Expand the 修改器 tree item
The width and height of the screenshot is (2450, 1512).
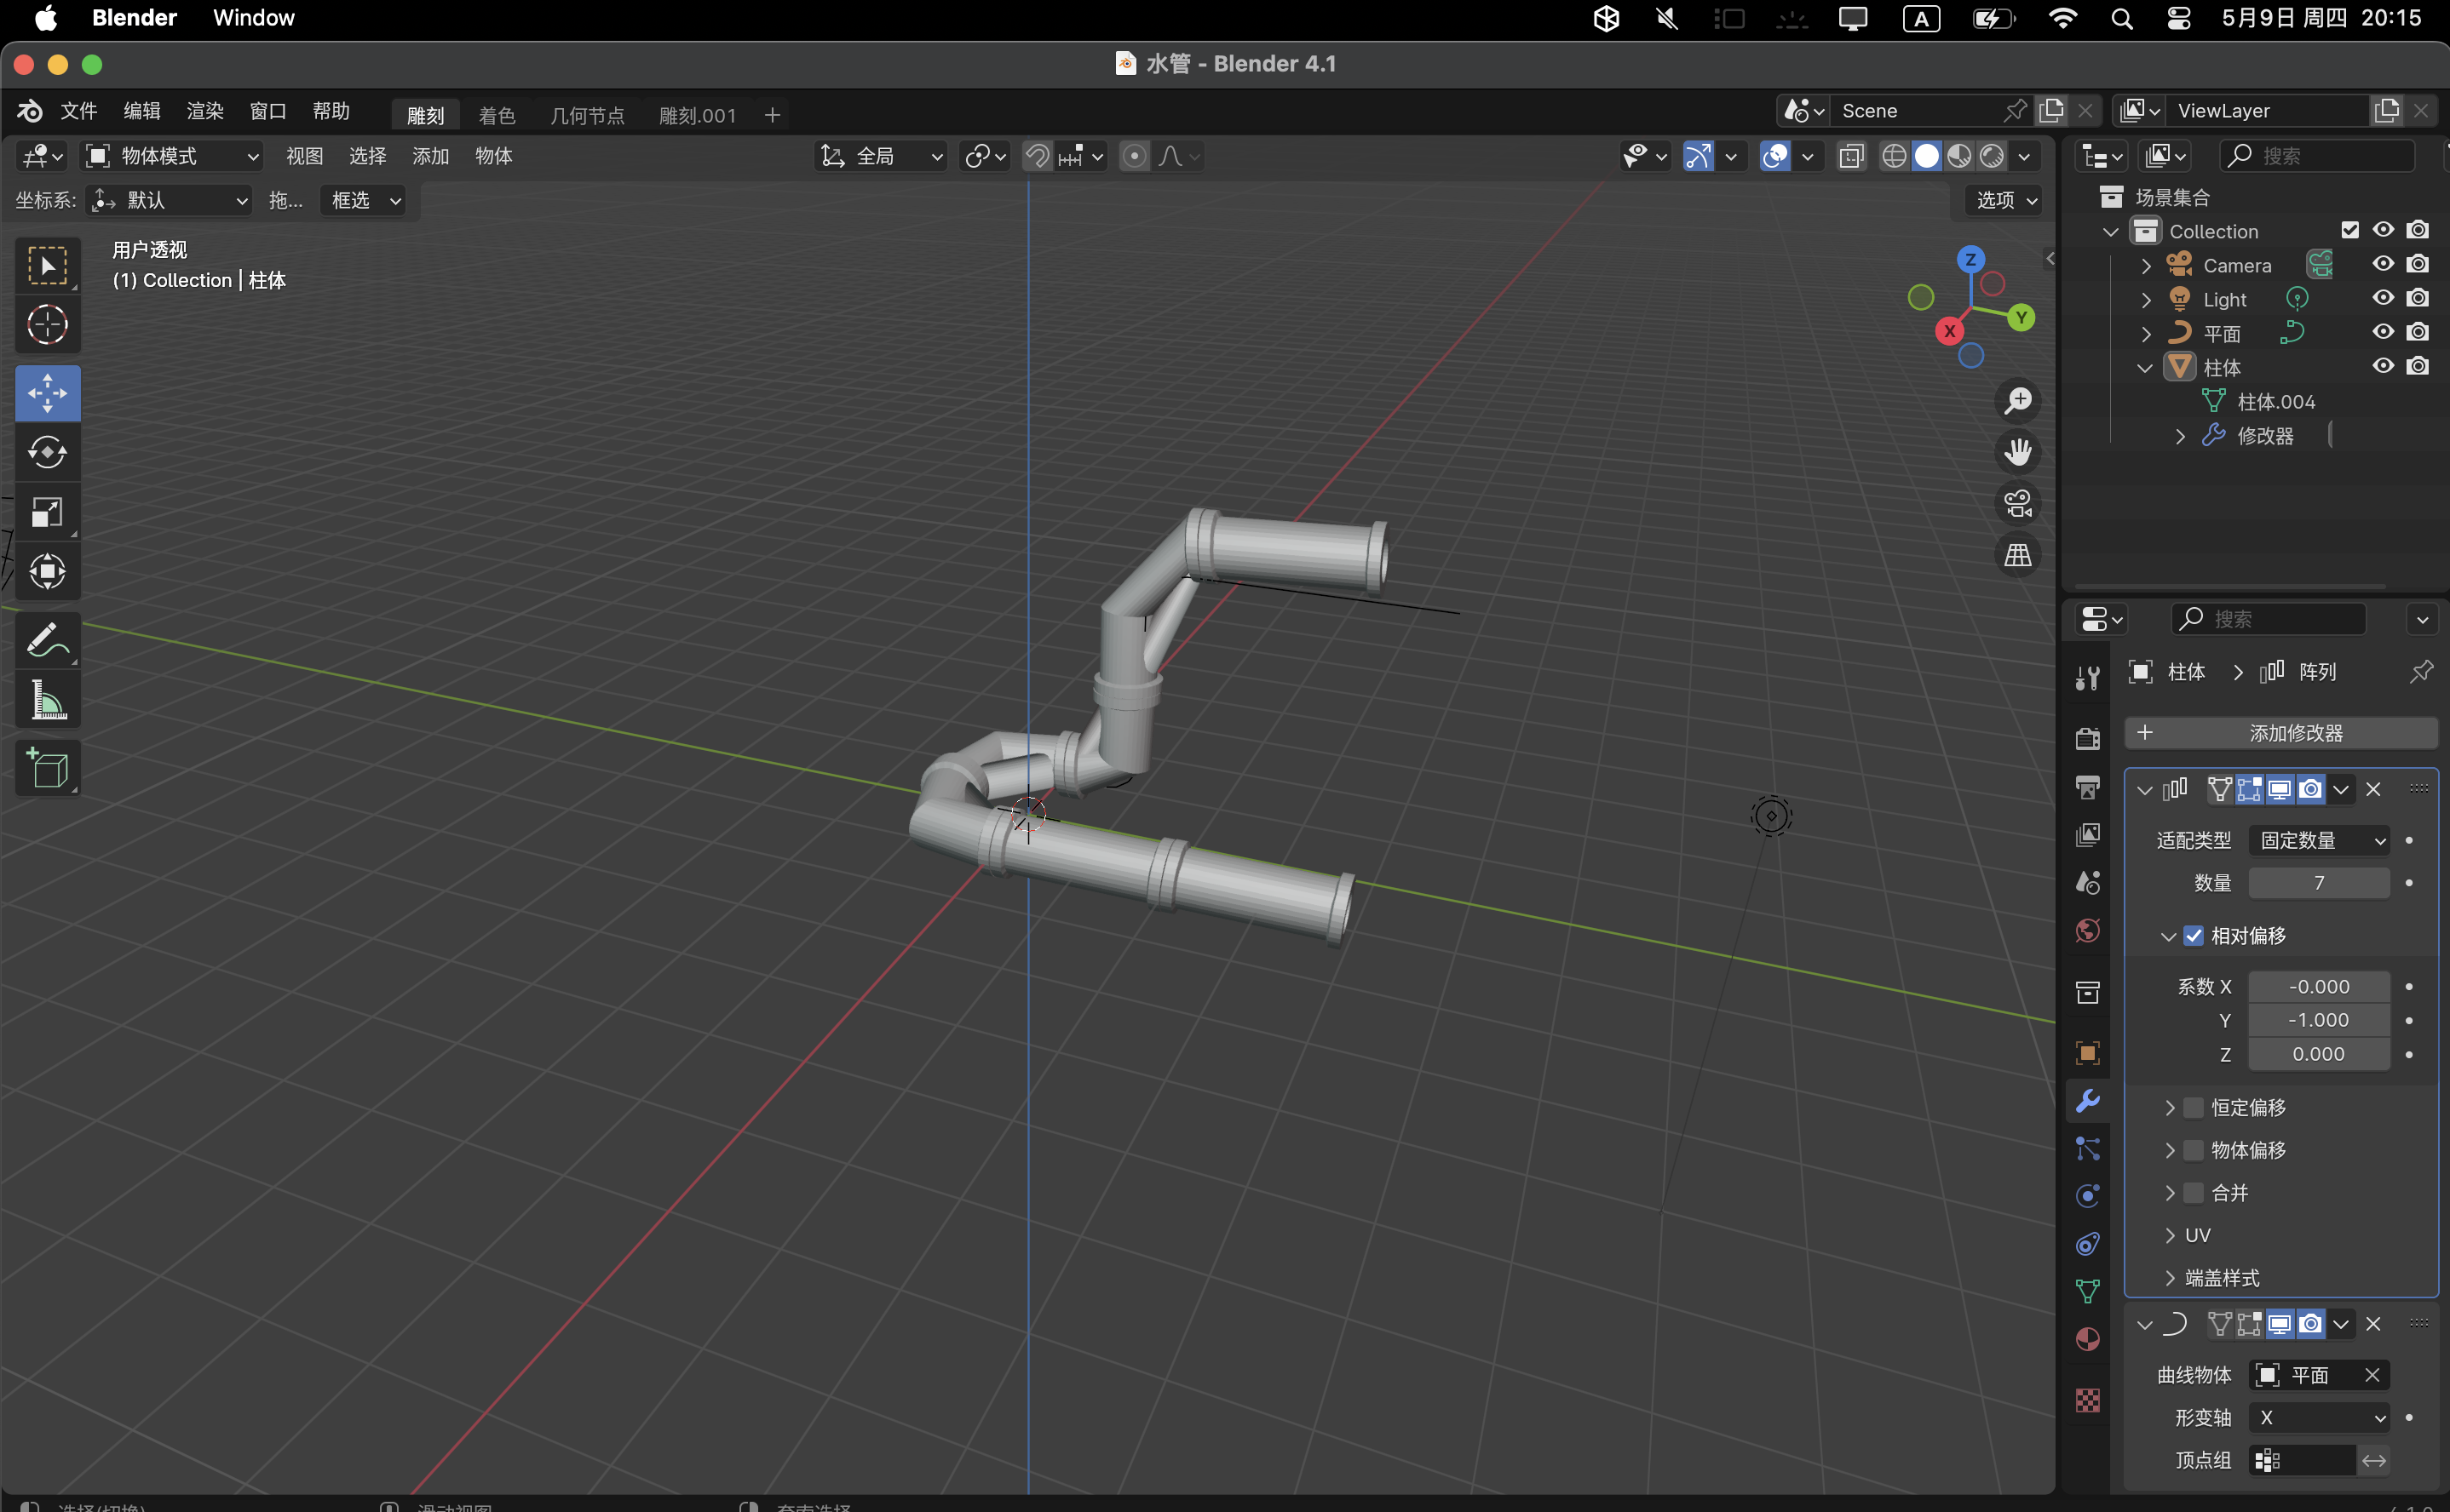[2180, 436]
